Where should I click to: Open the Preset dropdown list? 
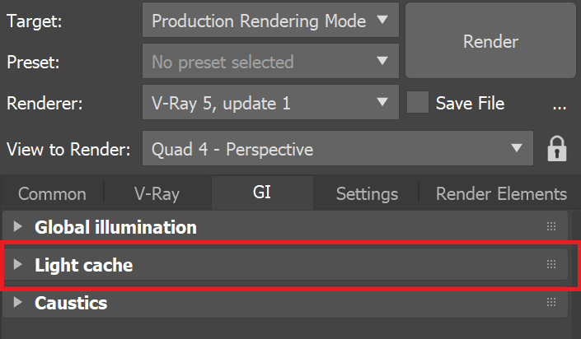[269, 62]
